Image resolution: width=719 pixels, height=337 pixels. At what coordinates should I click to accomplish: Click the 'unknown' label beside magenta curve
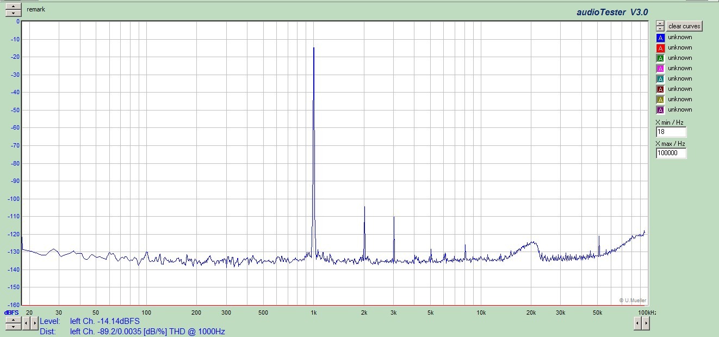[x=680, y=69]
